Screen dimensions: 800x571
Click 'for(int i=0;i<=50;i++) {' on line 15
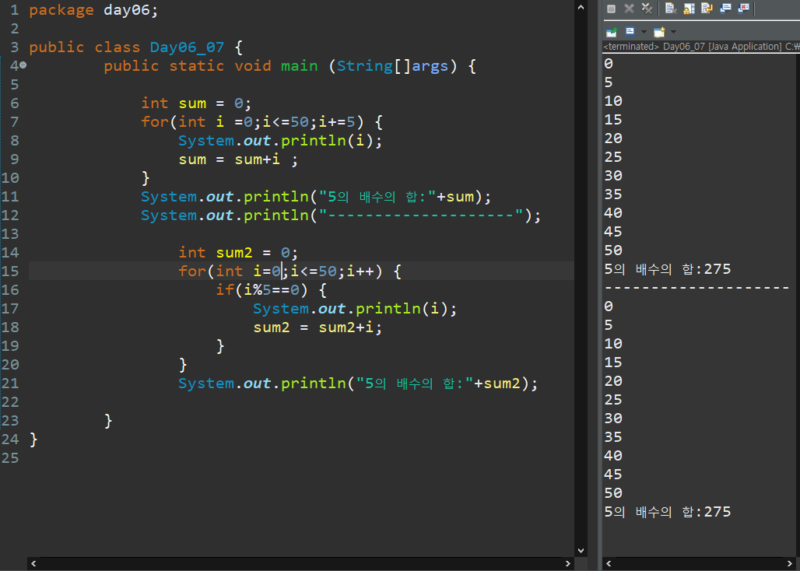point(289,271)
